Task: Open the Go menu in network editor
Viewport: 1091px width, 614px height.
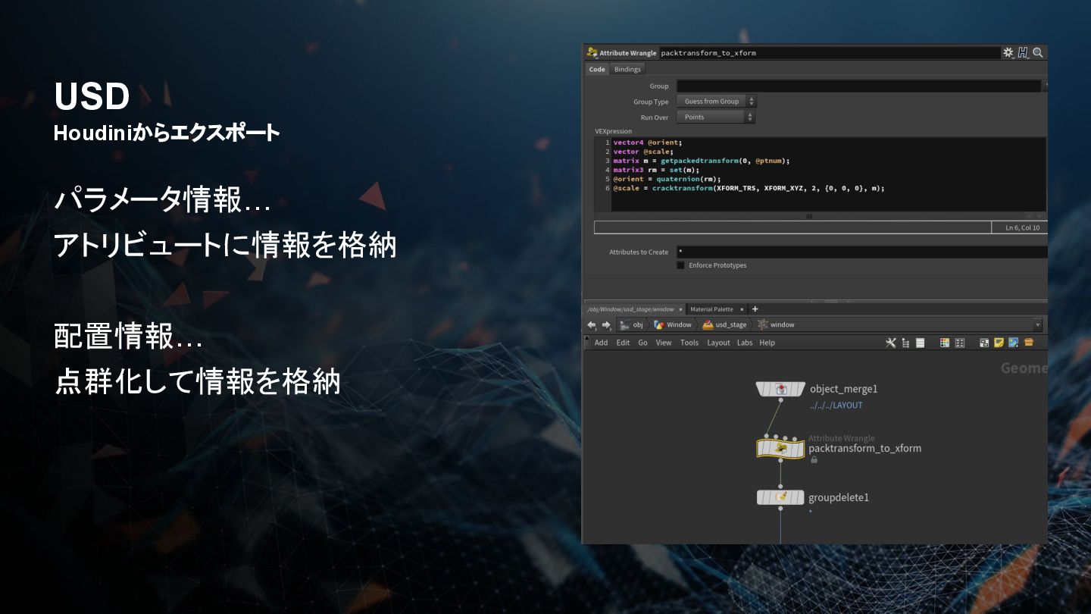Action: 642,343
